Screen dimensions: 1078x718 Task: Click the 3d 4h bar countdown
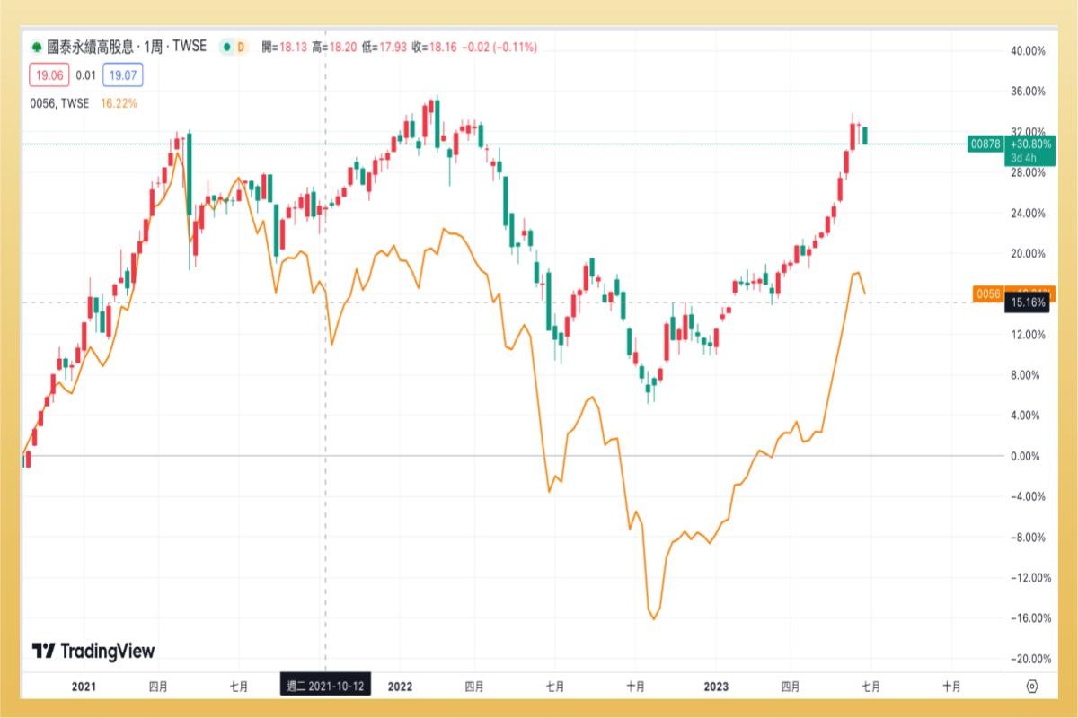tap(1024, 158)
